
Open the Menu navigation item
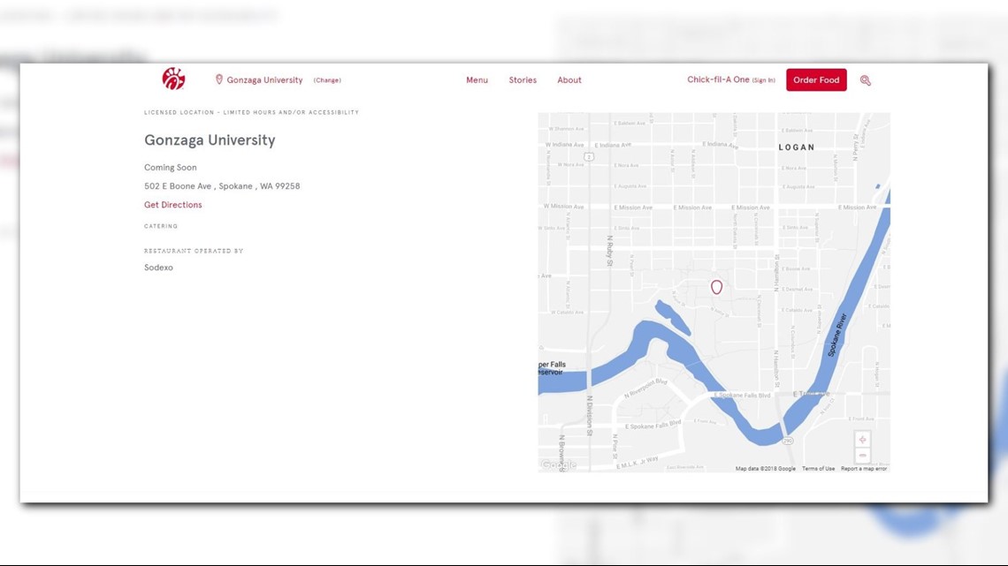coord(477,80)
